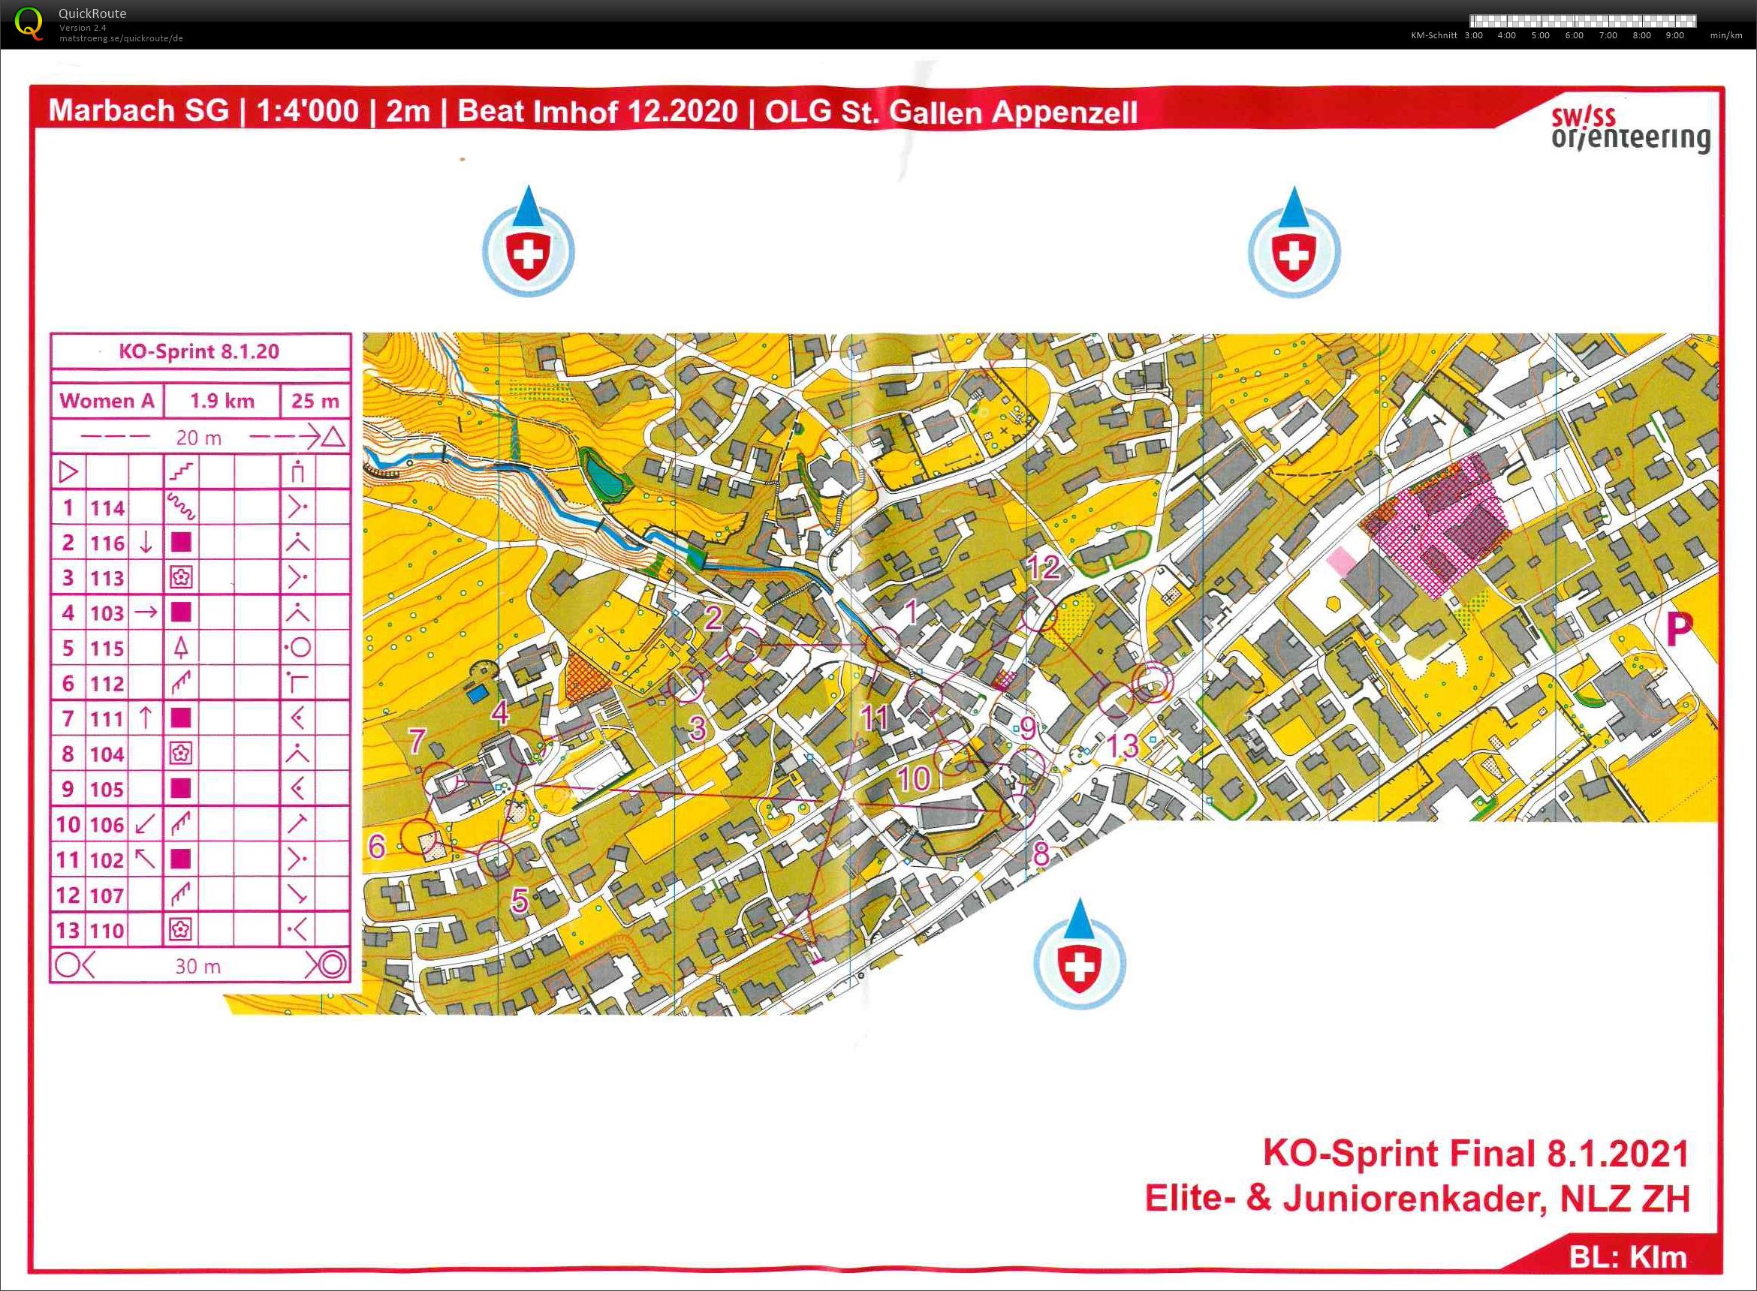Click the flower symbol in the 110 row

pos(181,929)
